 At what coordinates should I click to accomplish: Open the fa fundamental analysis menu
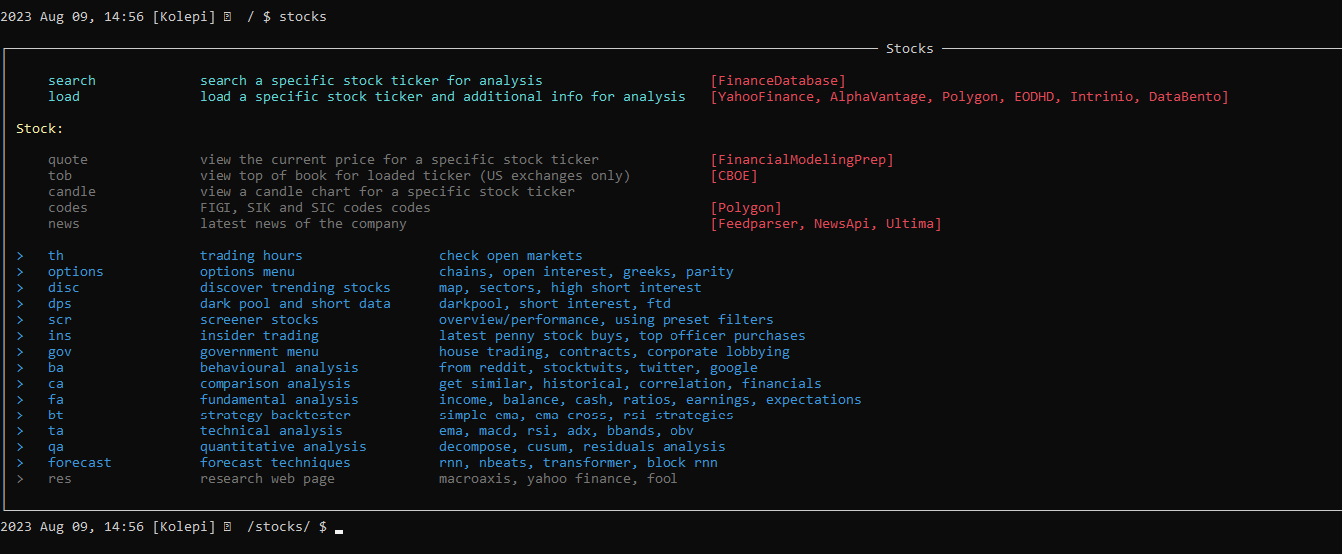point(56,400)
